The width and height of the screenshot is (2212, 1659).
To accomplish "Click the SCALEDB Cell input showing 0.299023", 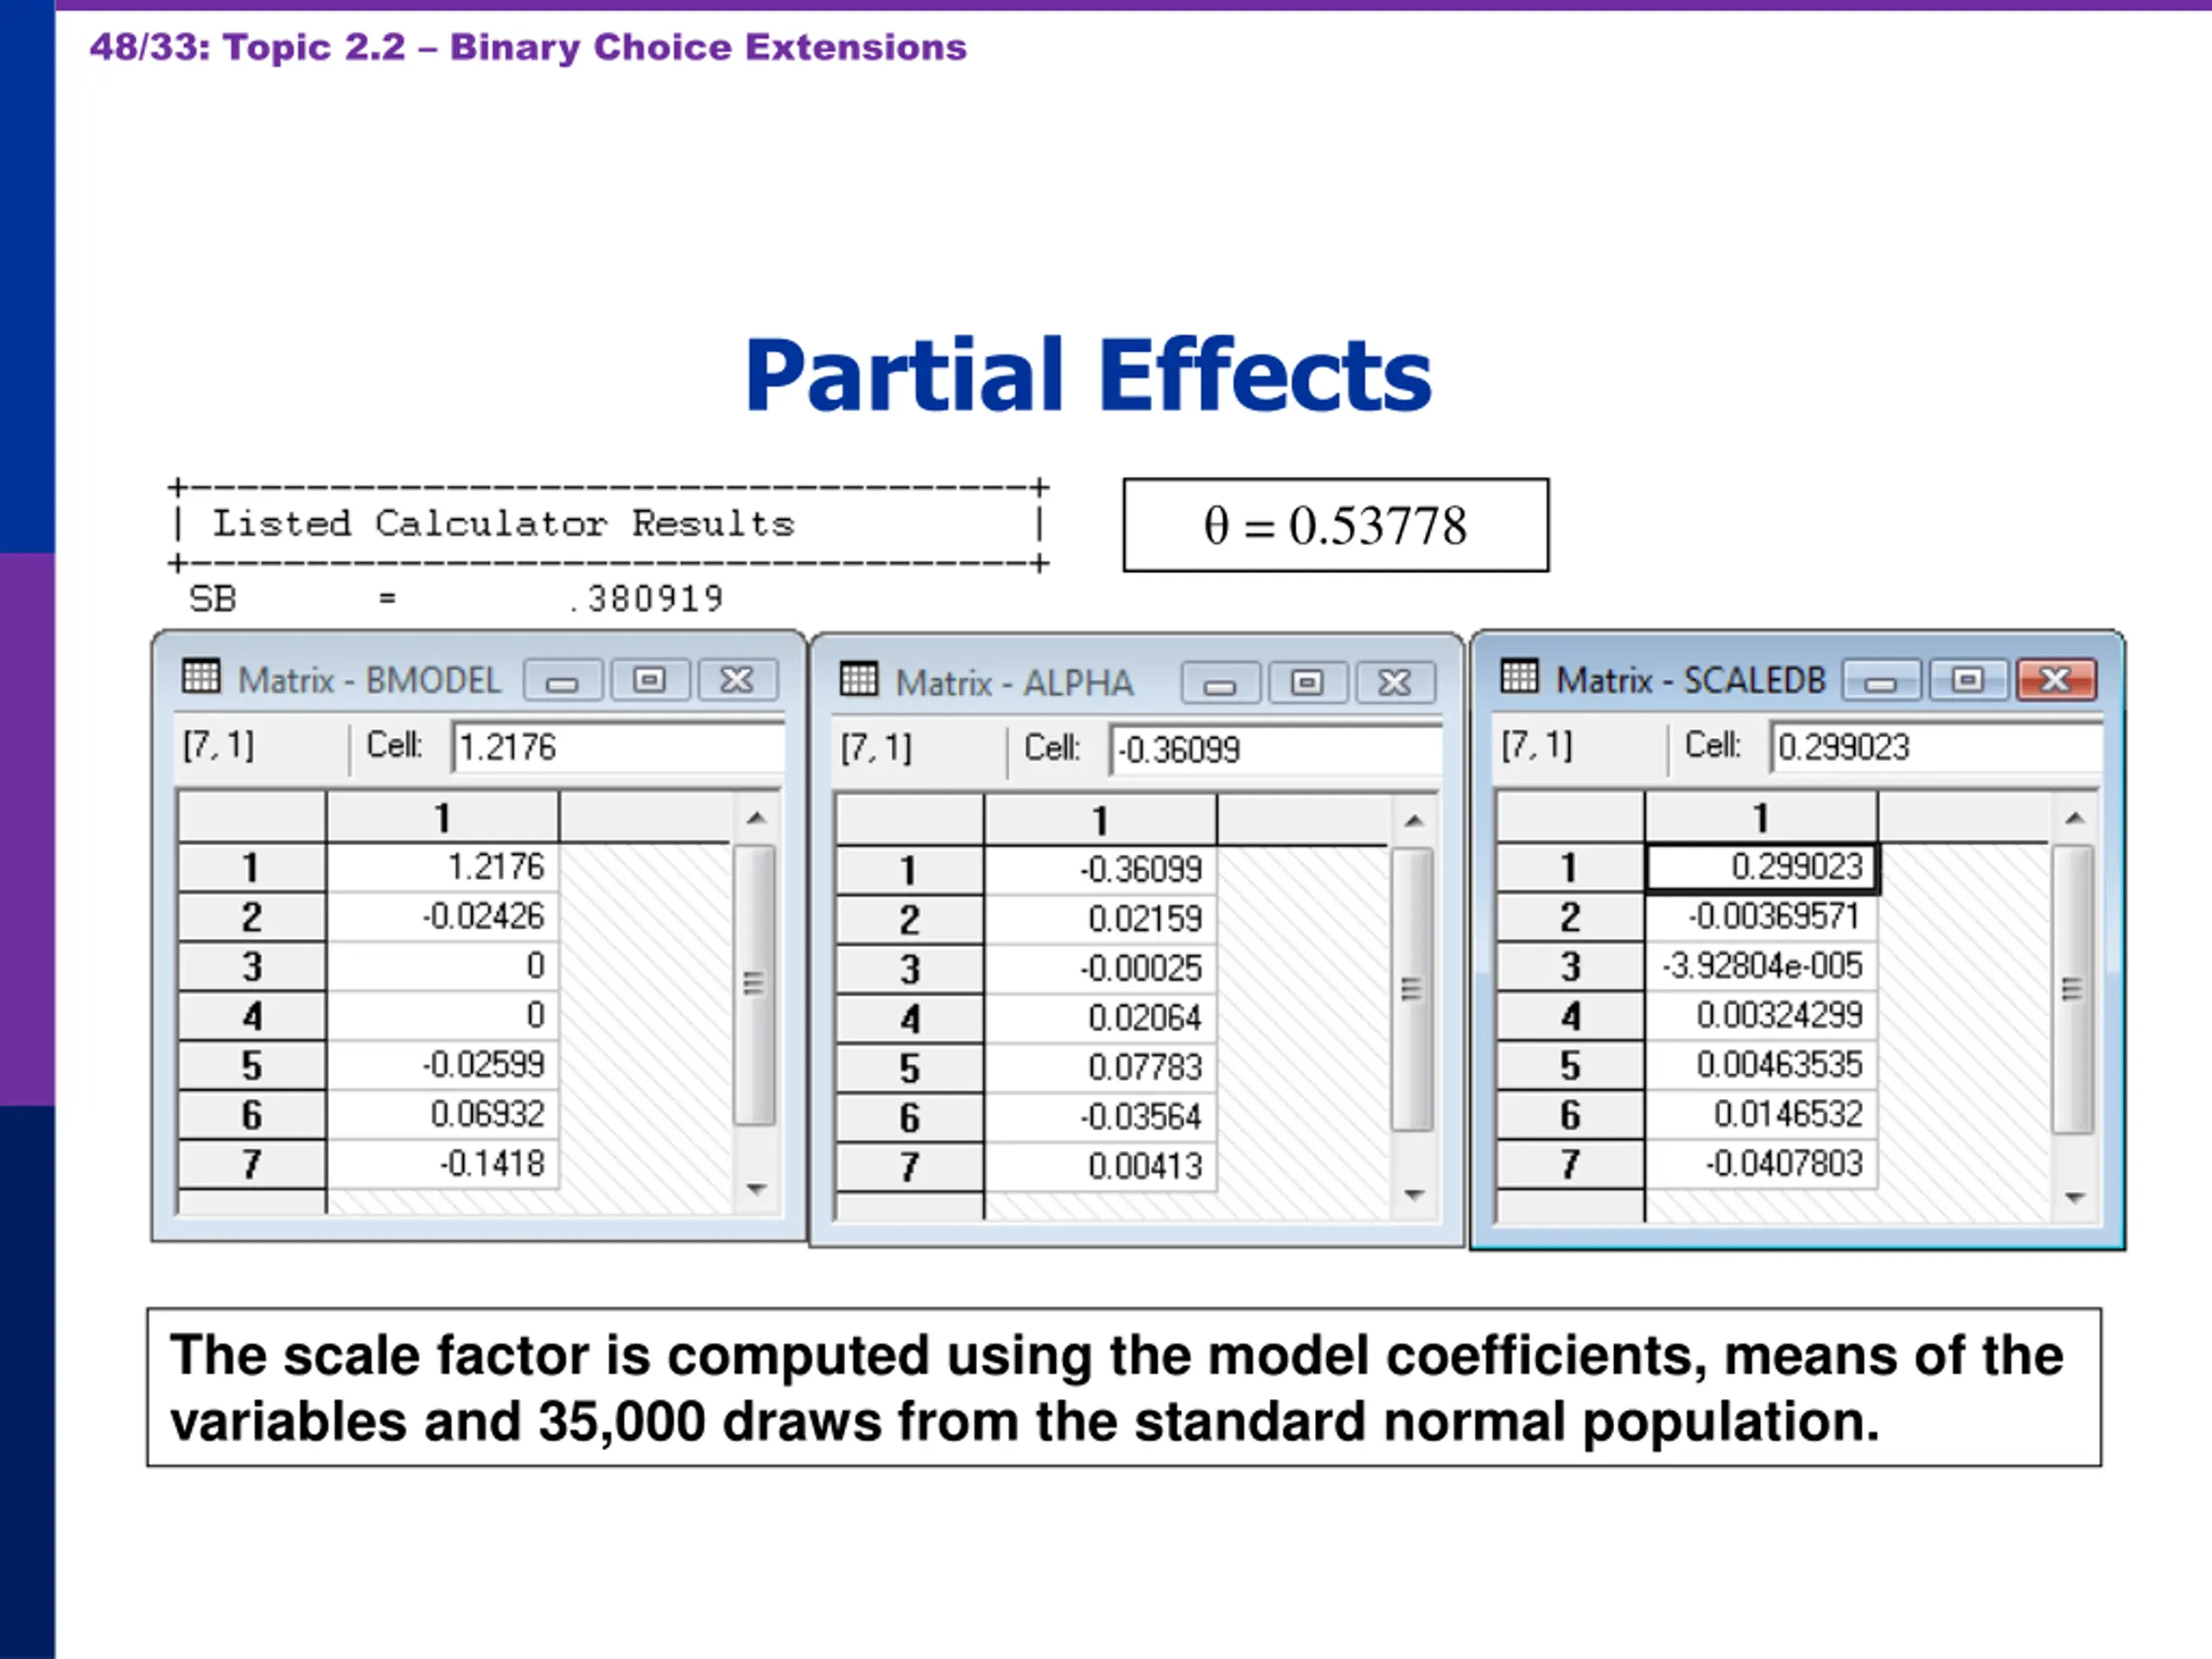I will tap(1935, 747).
